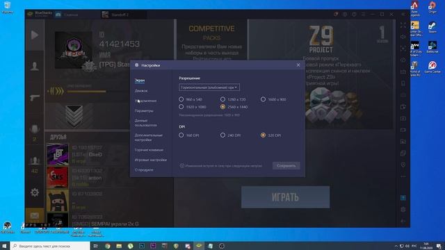Take a screenshot using the sidebar camera icon
This screenshot has width=445, height=250.
(x=403, y=119)
